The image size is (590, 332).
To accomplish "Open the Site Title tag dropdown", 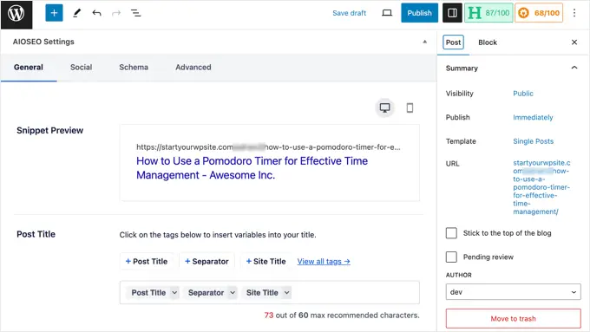I will pyautogui.click(x=286, y=292).
